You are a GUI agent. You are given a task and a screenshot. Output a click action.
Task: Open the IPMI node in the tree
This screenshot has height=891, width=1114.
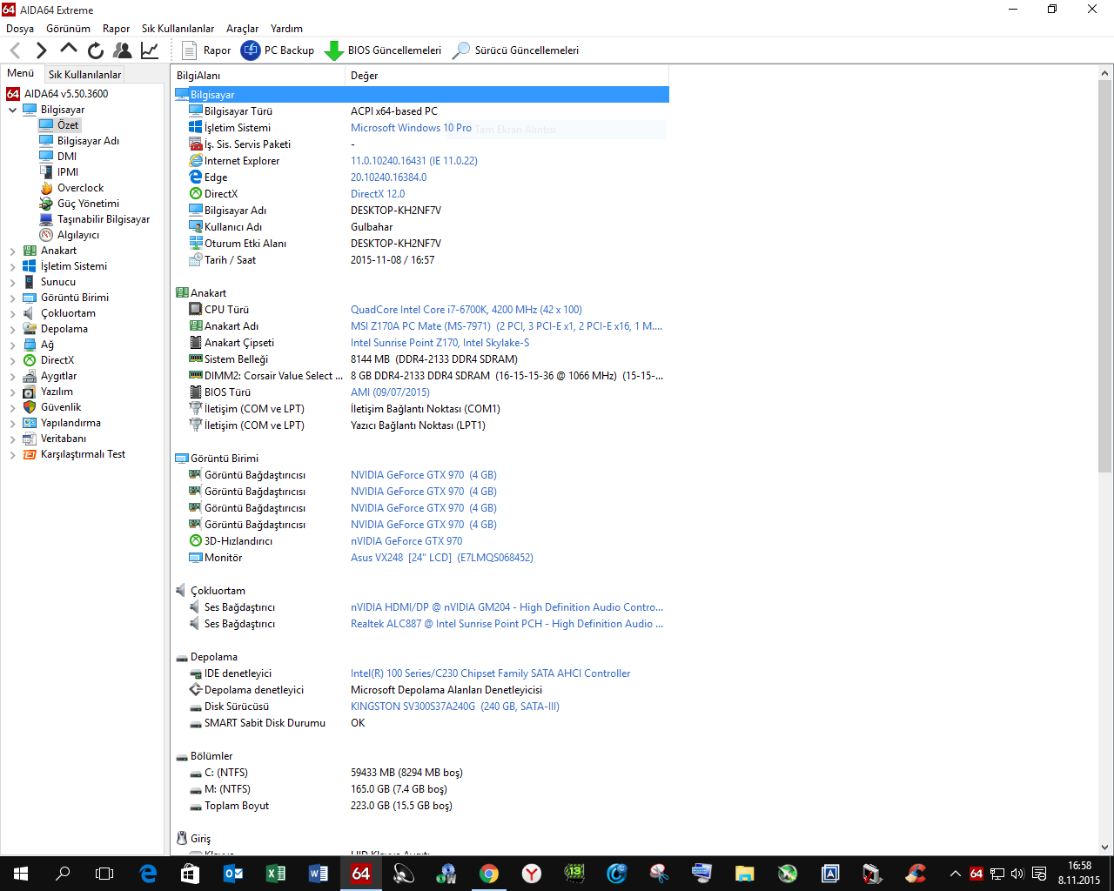click(59, 172)
